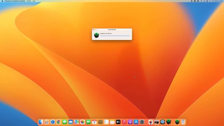Click the Spotify installation progress bar
Image resolution: width=224 pixels, height=126 pixels.
tap(115, 36)
